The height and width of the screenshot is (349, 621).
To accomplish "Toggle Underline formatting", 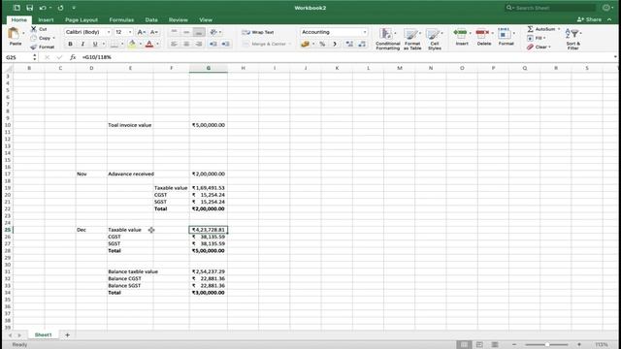I will tap(95, 44).
